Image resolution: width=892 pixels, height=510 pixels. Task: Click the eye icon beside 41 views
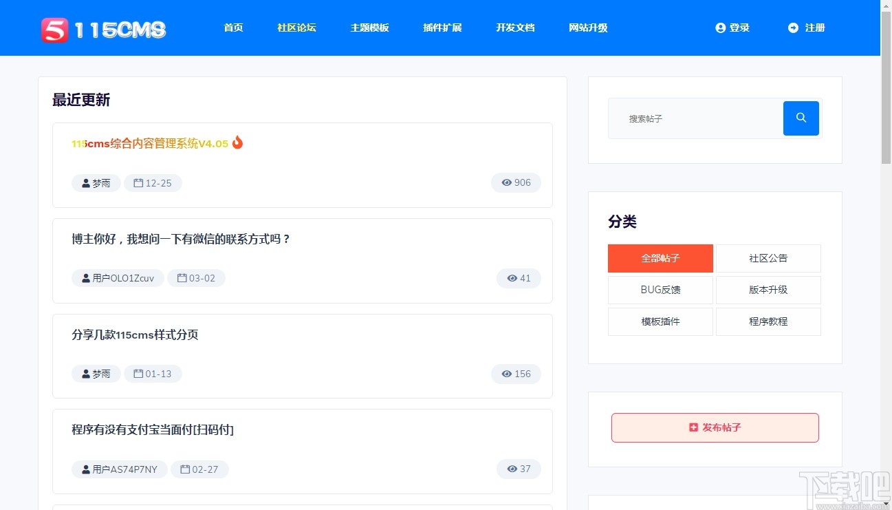point(512,279)
